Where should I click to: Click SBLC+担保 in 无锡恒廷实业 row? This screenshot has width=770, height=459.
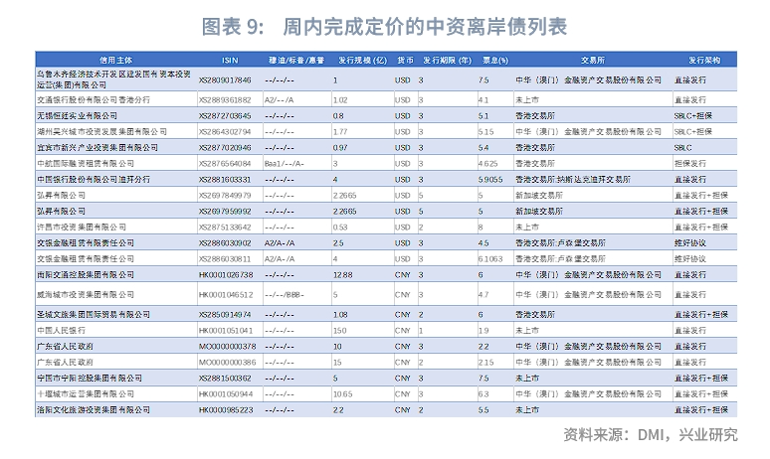point(693,115)
